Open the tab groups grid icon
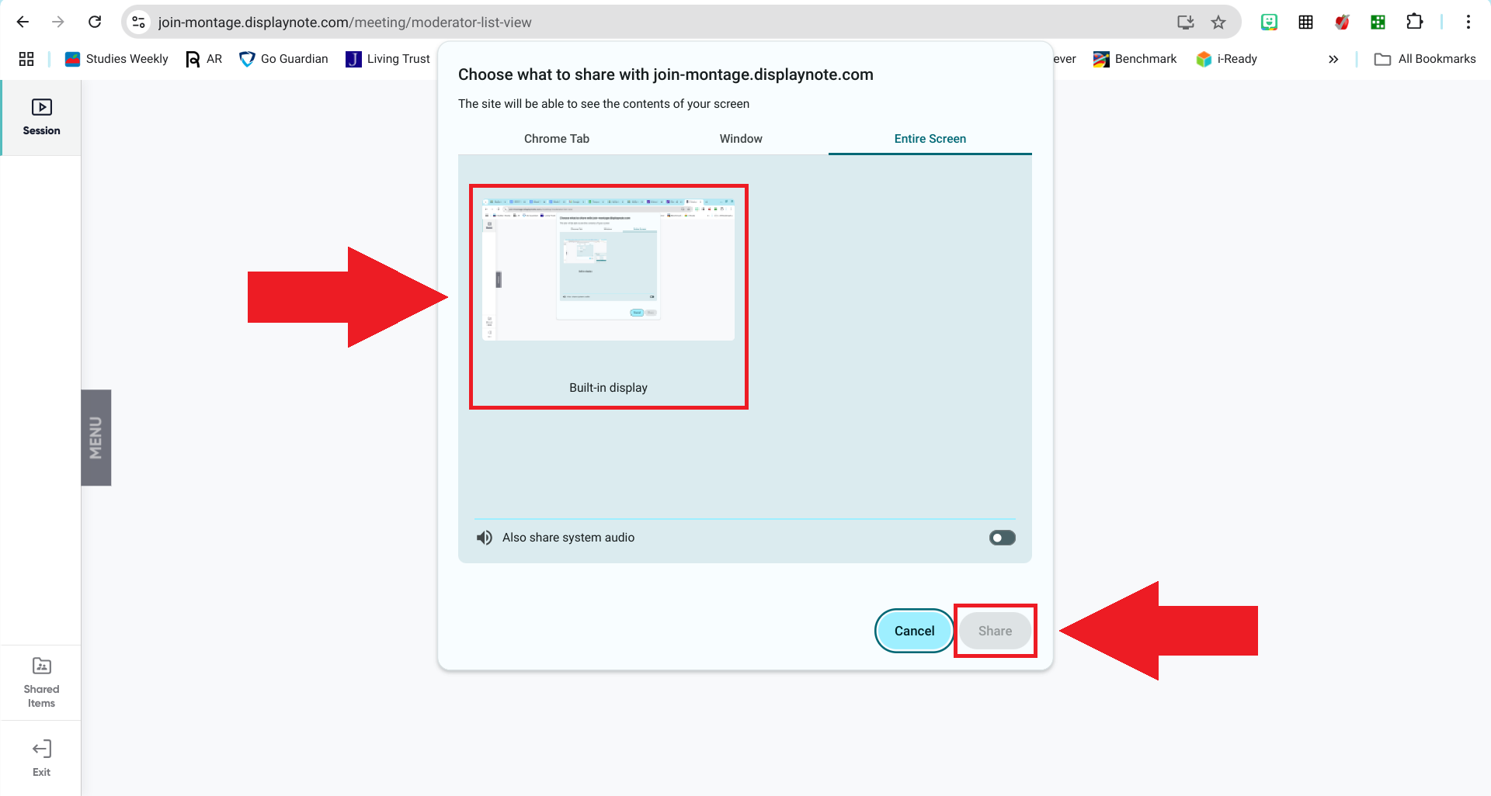 click(x=26, y=59)
